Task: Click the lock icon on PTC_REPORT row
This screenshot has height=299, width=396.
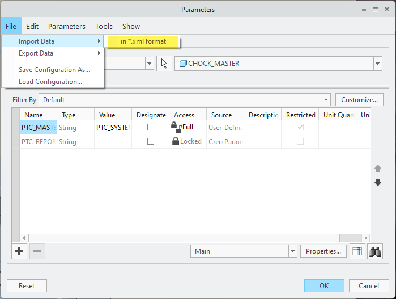Action: click(176, 141)
